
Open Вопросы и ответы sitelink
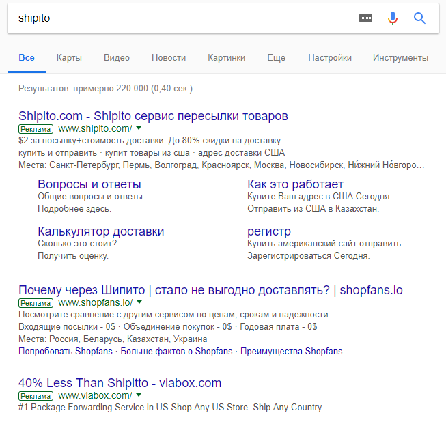89,184
